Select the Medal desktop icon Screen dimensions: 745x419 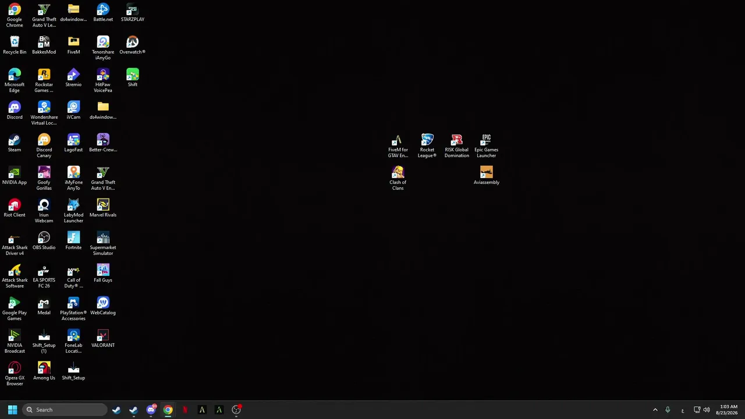coord(44,306)
